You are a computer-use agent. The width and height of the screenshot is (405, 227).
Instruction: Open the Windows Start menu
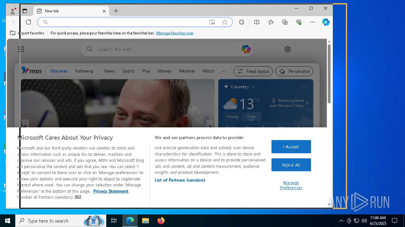(x=8, y=221)
